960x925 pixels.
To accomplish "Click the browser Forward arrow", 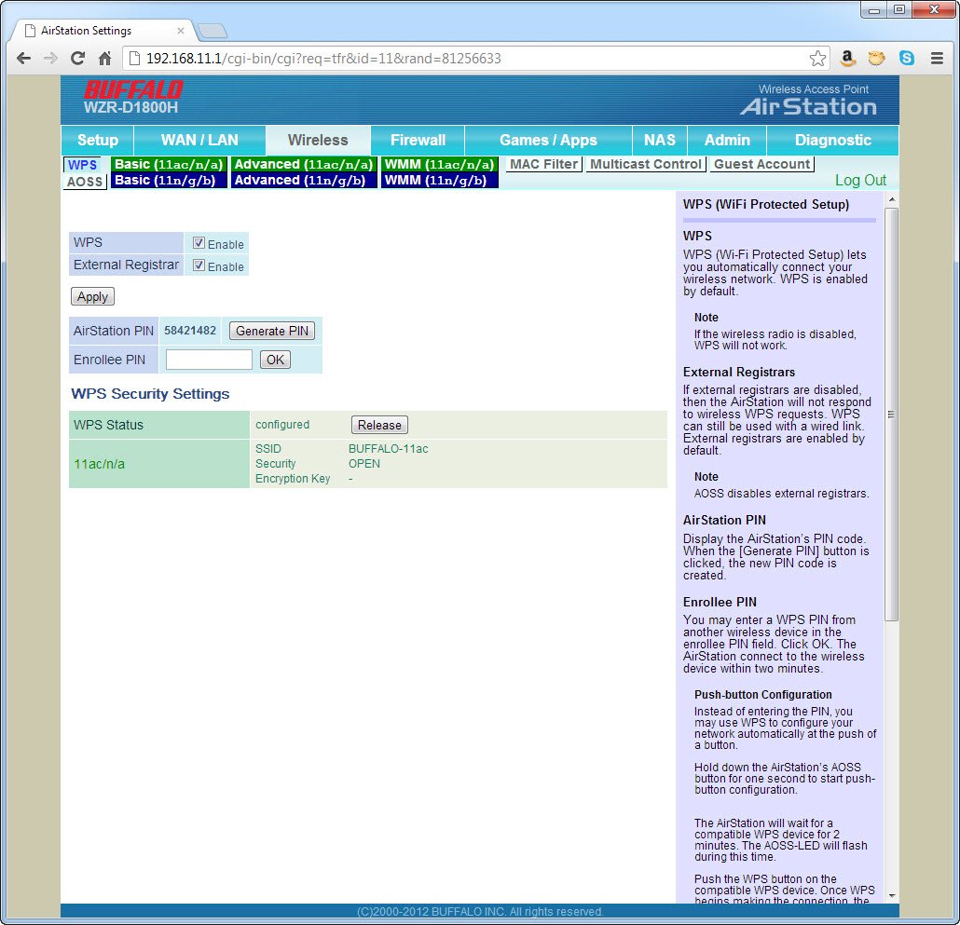I will 51,59.
